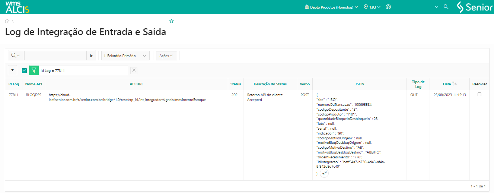Remove the Id Log filter with X
Image resolution: width=494 pixels, height=193 pixels.
click(134, 70)
